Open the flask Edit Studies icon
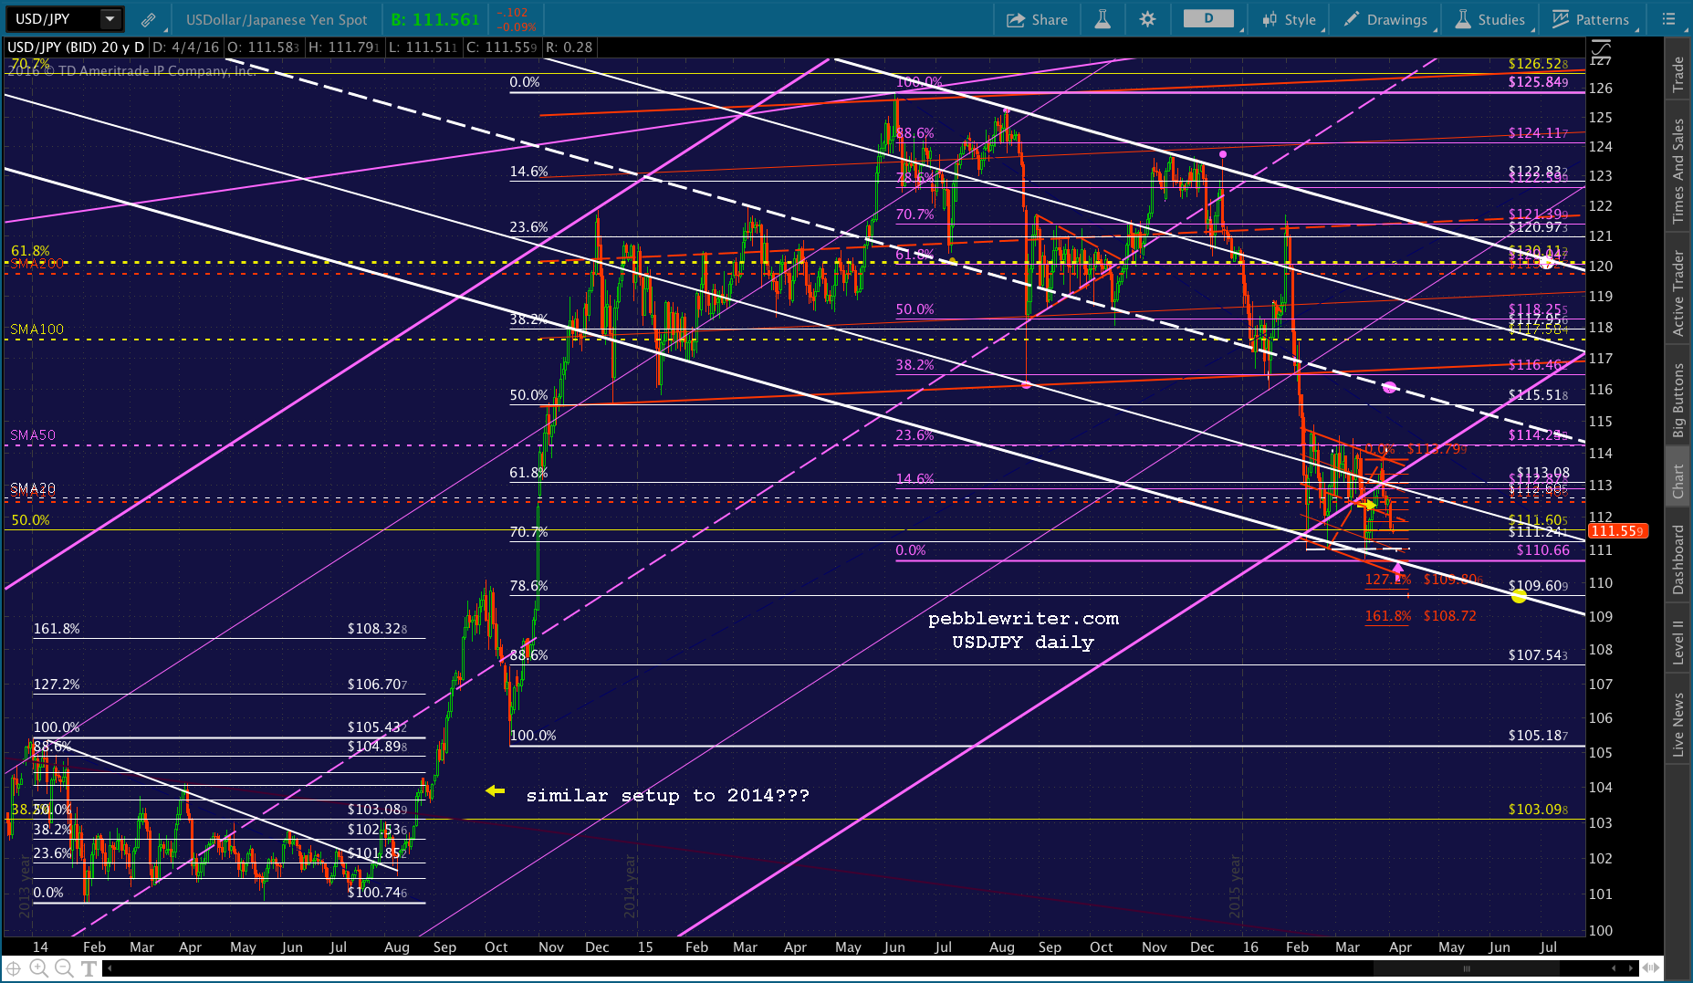Screen dimensions: 1693x983 coord(1103,19)
